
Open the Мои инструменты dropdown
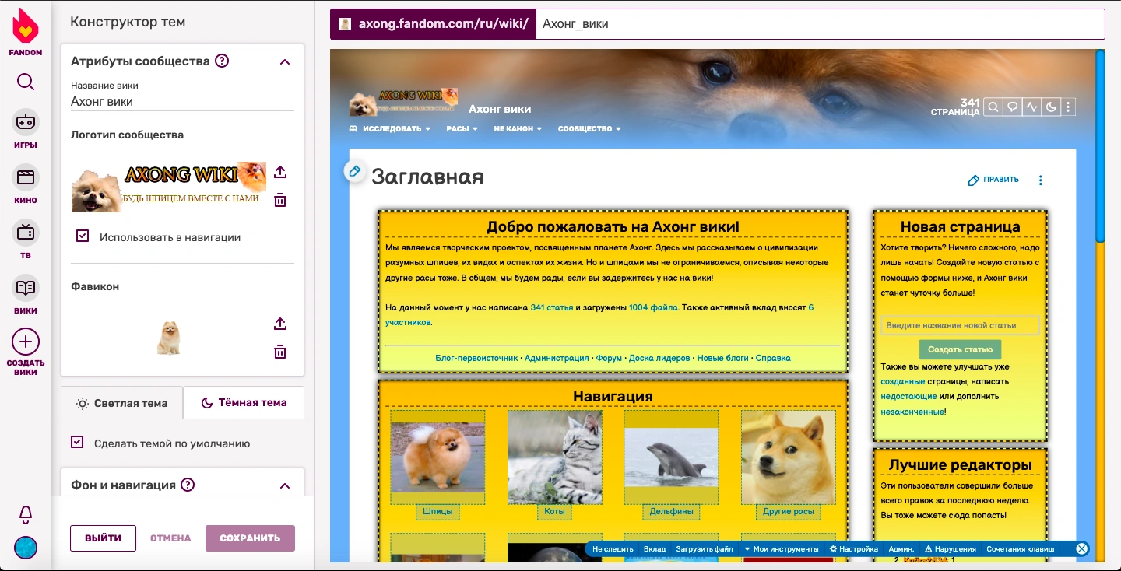782,548
